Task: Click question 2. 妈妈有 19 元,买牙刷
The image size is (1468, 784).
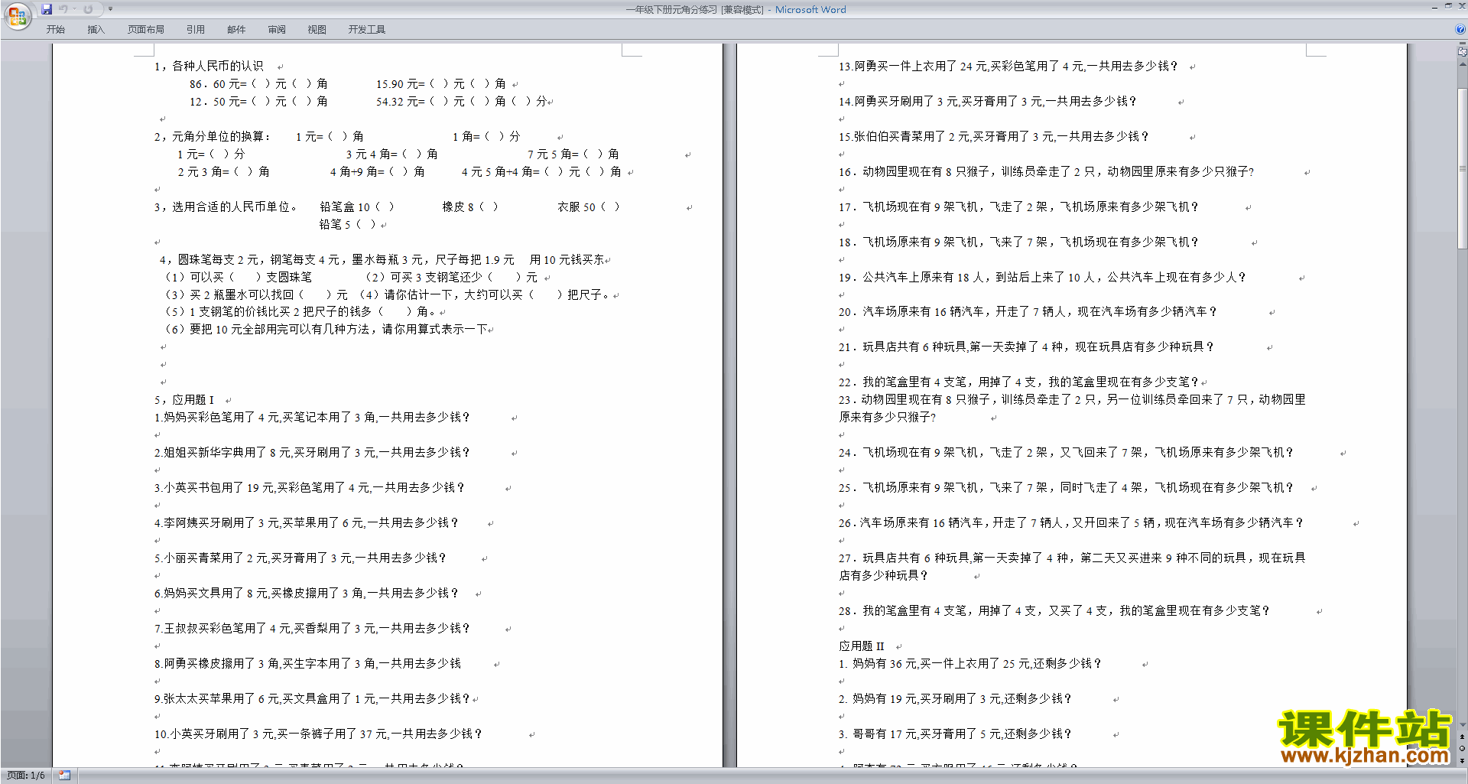Action: pos(955,699)
